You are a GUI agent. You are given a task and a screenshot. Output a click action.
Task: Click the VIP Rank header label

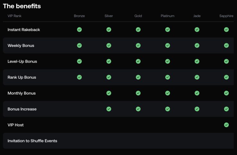[x=14, y=16]
